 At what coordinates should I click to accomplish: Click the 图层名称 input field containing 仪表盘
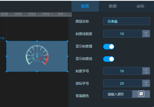(127, 21)
